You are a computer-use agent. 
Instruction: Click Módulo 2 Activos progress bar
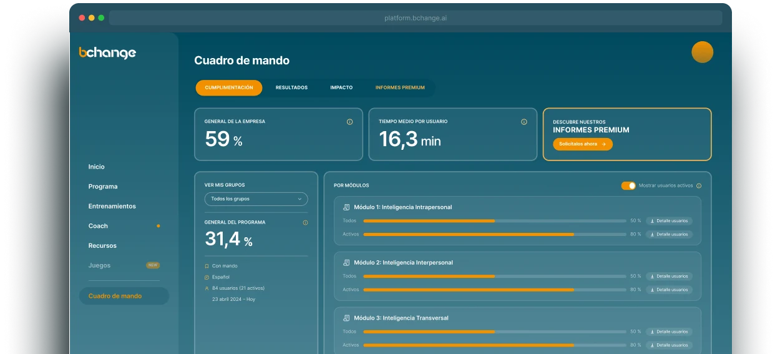495,290
